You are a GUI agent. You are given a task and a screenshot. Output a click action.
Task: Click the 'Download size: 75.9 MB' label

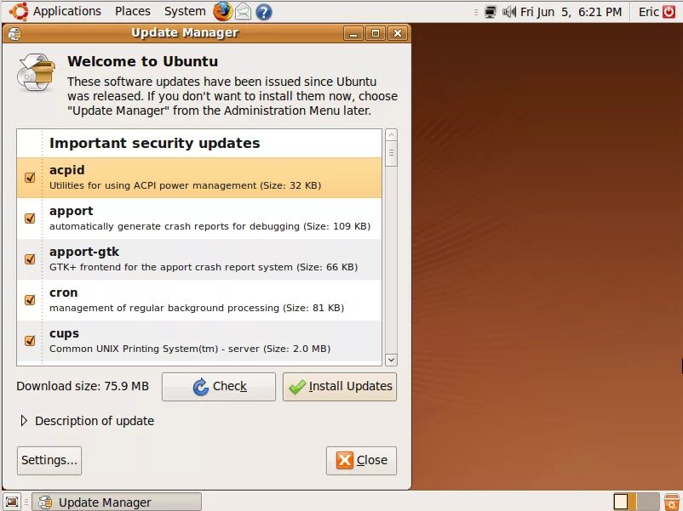coord(83,386)
